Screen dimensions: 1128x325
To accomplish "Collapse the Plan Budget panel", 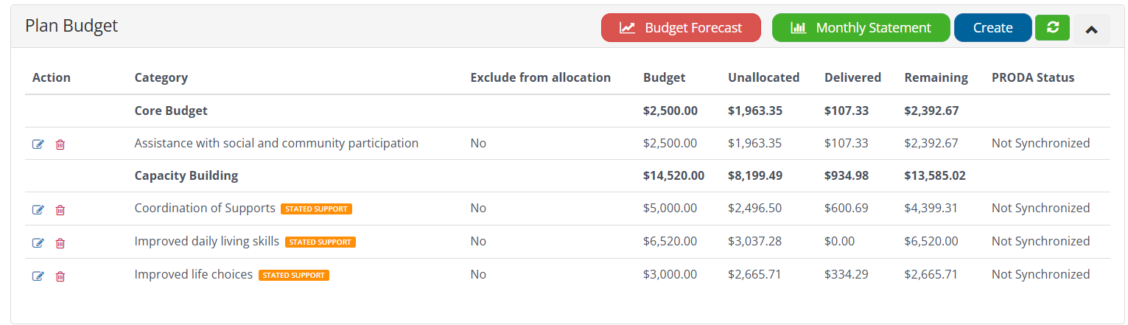I will click(1091, 29).
